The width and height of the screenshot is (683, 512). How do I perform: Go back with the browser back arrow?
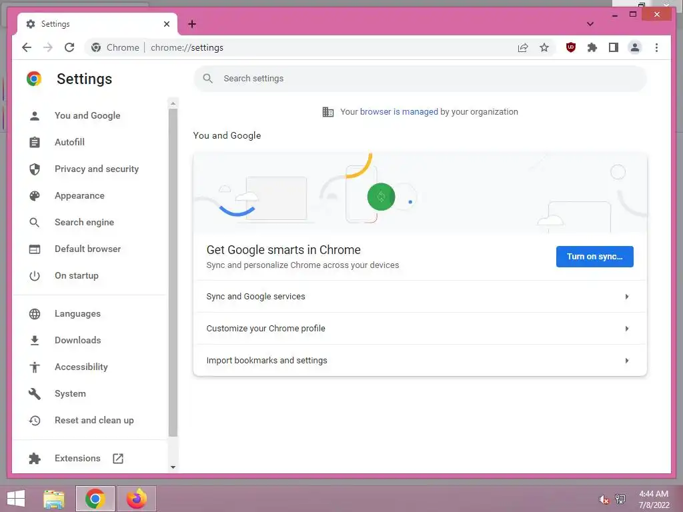[27, 47]
